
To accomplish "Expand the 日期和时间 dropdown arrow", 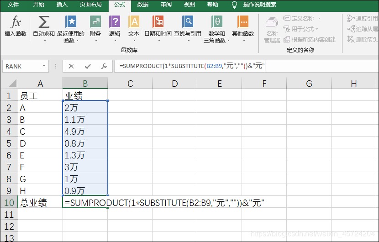I will click(159, 40).
